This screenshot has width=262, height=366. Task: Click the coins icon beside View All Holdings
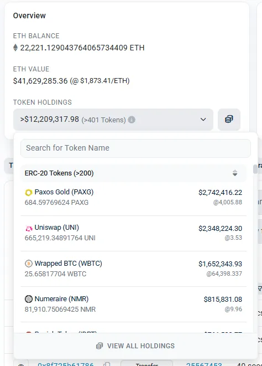point(99,346)
